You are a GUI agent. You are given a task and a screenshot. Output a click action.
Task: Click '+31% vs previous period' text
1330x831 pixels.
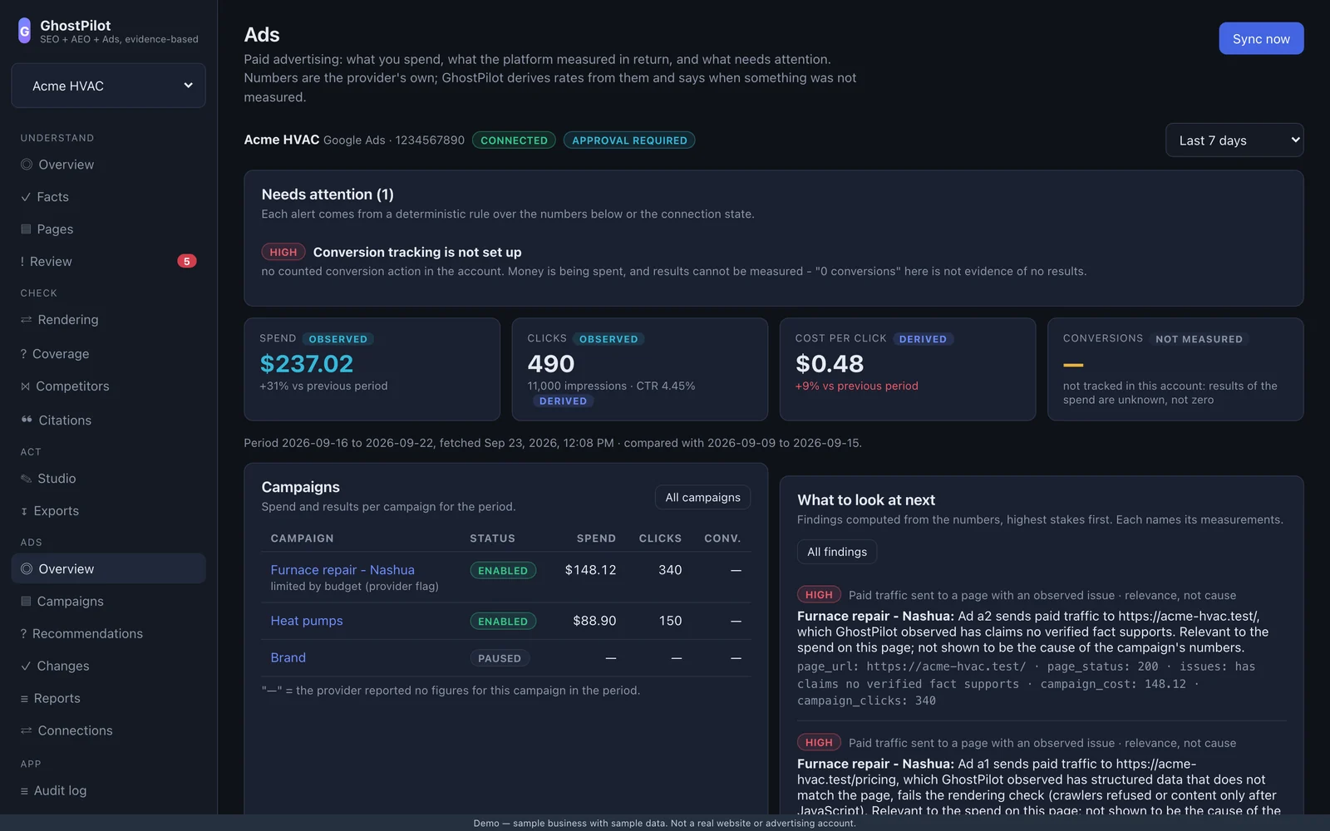coord(323,386)
